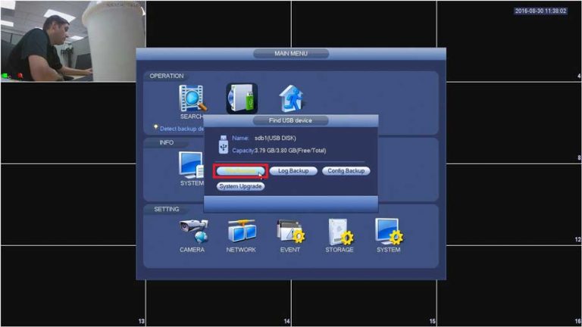Click the 'Detect backup' hint text
The height and width of the screenshot is (327, 582).
click(182, 129)
